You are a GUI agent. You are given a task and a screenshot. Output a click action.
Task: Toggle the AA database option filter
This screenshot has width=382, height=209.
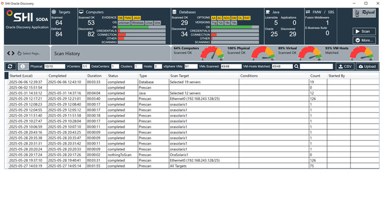(213, 18)
